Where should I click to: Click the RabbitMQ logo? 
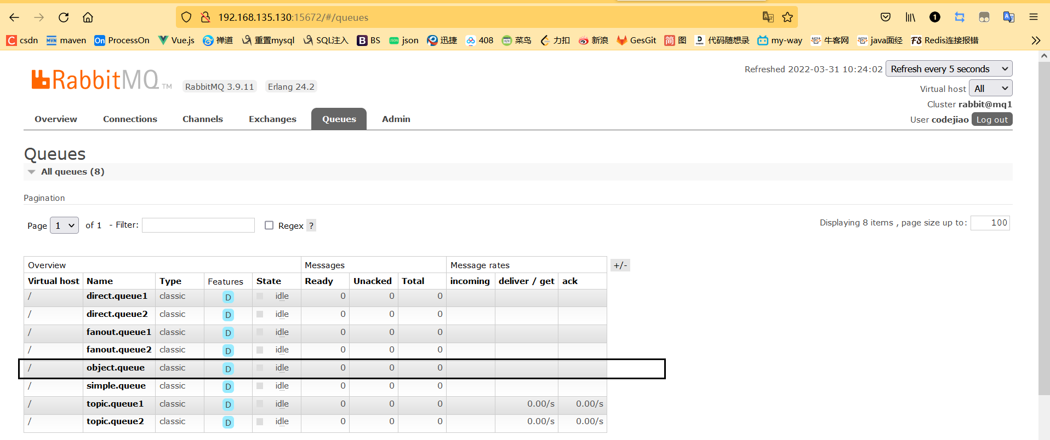(101, 80)
